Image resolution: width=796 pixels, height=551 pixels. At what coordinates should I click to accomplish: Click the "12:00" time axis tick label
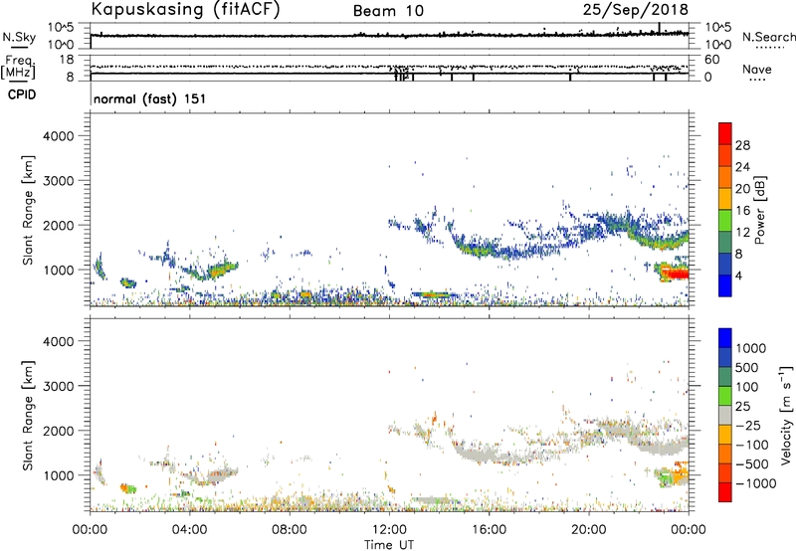coord(389,530)
